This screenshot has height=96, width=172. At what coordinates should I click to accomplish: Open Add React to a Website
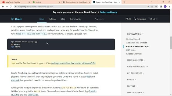(x=137, y=43)
